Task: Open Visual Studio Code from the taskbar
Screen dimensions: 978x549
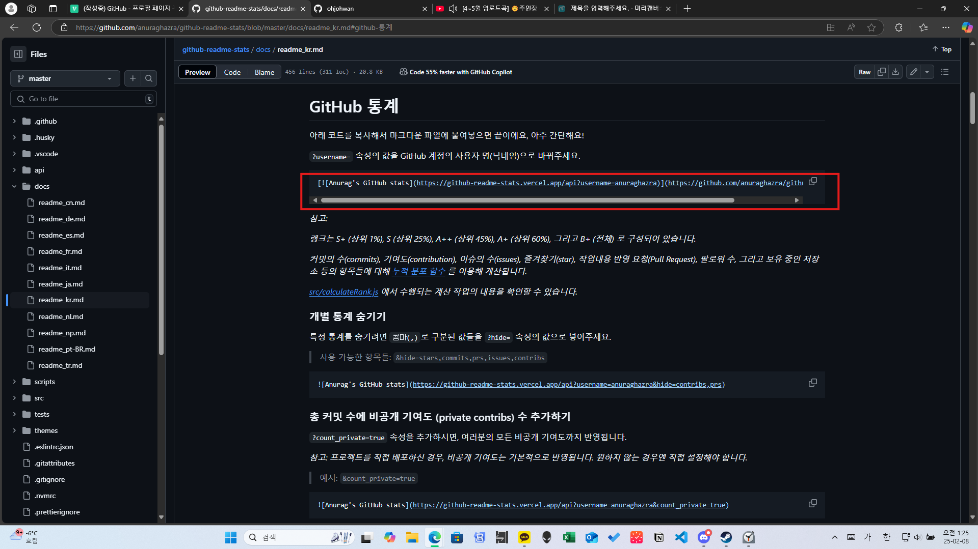Action: 681,537
